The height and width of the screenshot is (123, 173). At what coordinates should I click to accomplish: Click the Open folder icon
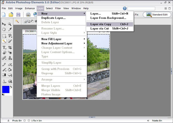click(x=11, y=15)
